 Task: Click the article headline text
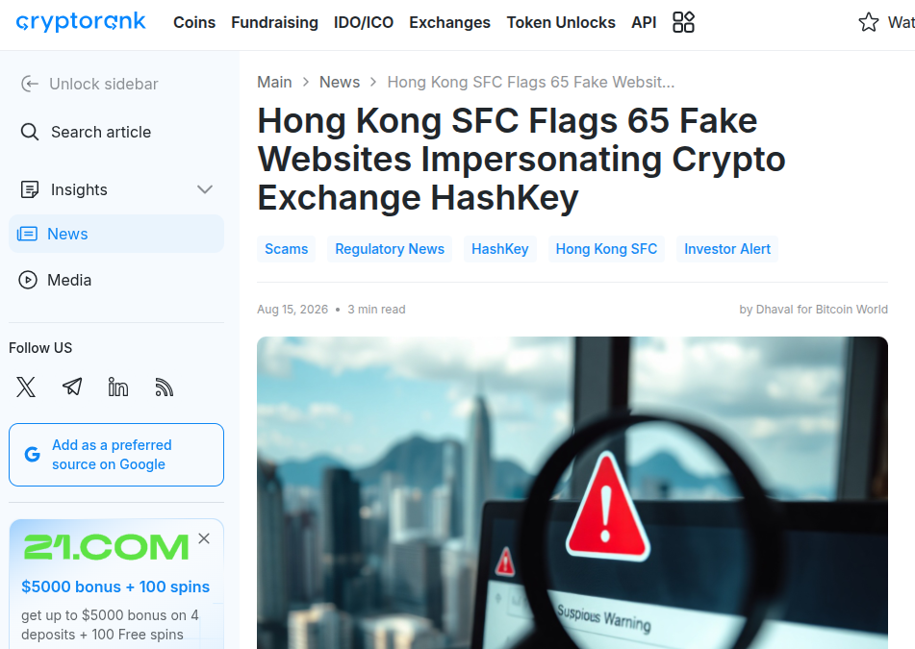pos(521,160)
